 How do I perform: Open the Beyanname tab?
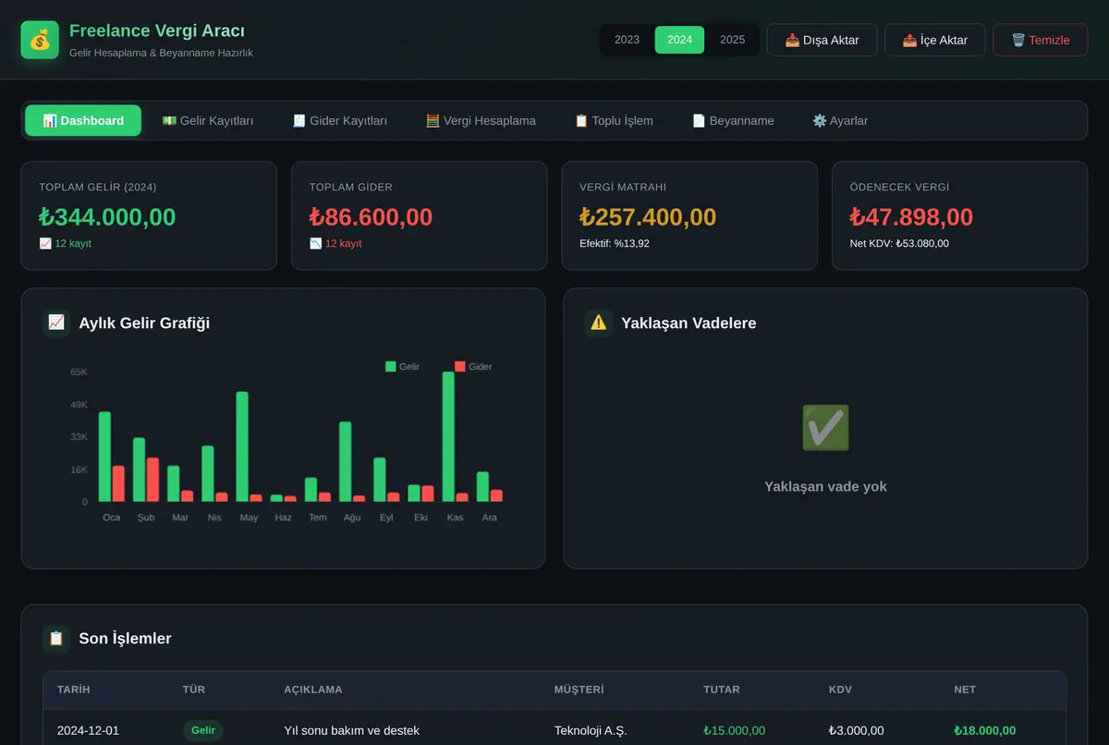[x=733, y=120]
